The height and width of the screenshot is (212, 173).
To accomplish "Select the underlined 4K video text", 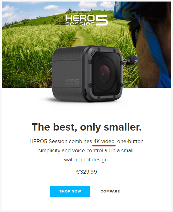I will [x=104, y=142].
